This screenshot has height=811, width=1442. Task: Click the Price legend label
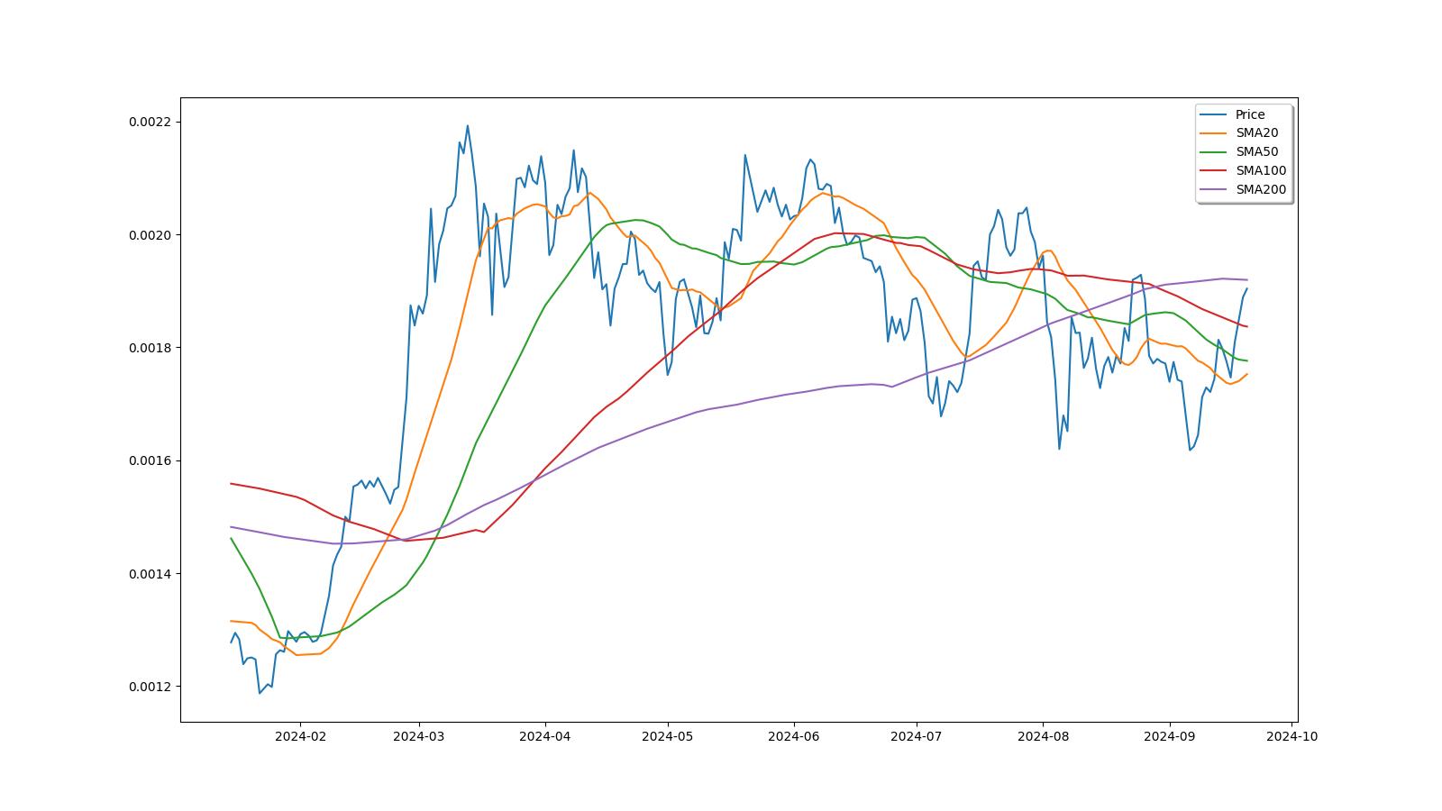coord(1250,114)
